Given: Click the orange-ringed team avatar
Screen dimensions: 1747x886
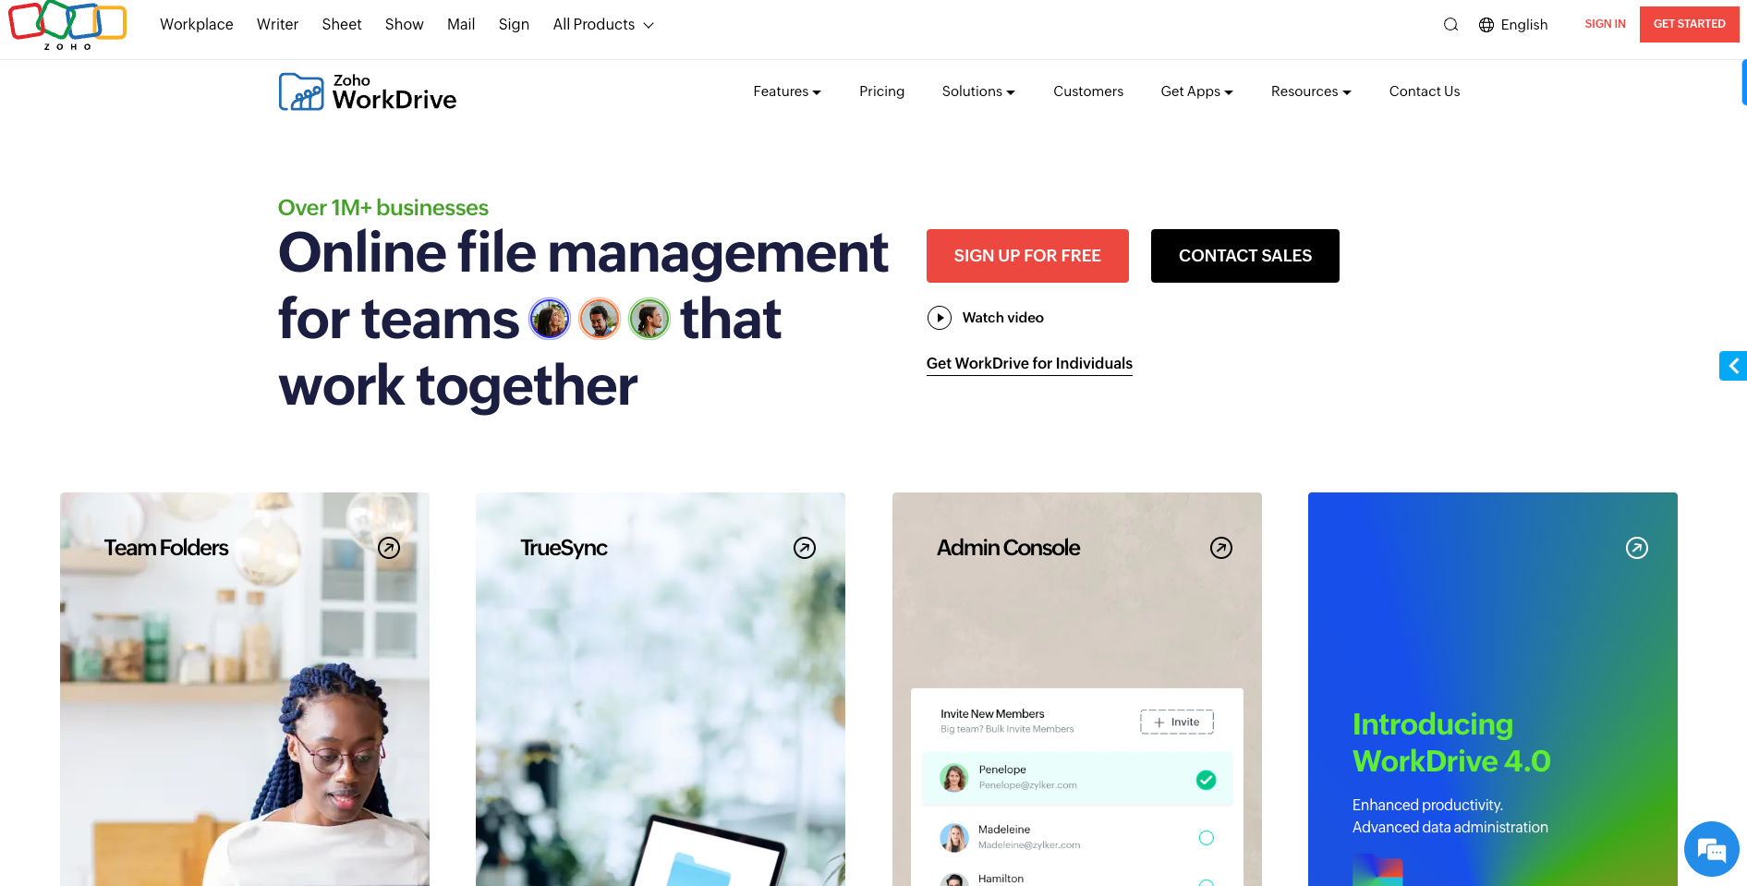Looking at the screenshot, I should point(600,319).
